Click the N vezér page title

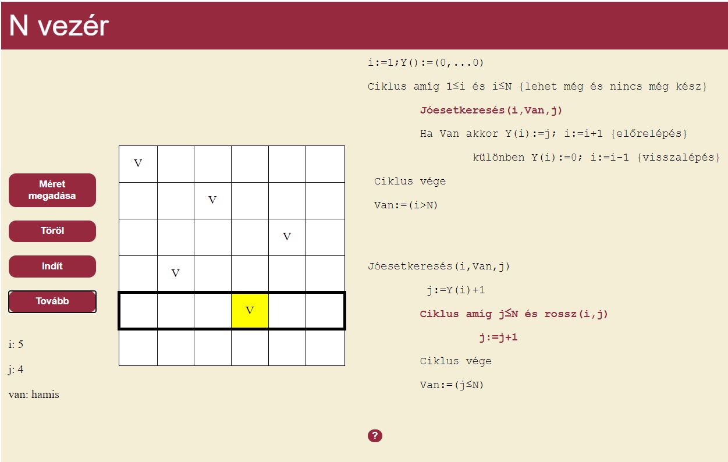59,26
